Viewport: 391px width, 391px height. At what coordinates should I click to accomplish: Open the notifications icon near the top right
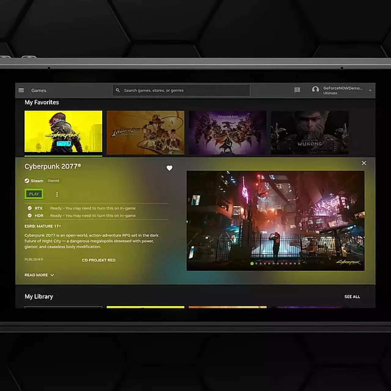297,90
